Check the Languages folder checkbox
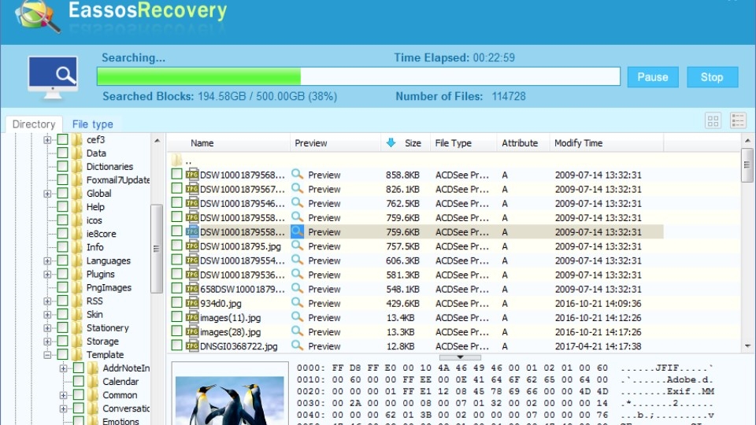 pyautogui.click(x=63, y=261)
